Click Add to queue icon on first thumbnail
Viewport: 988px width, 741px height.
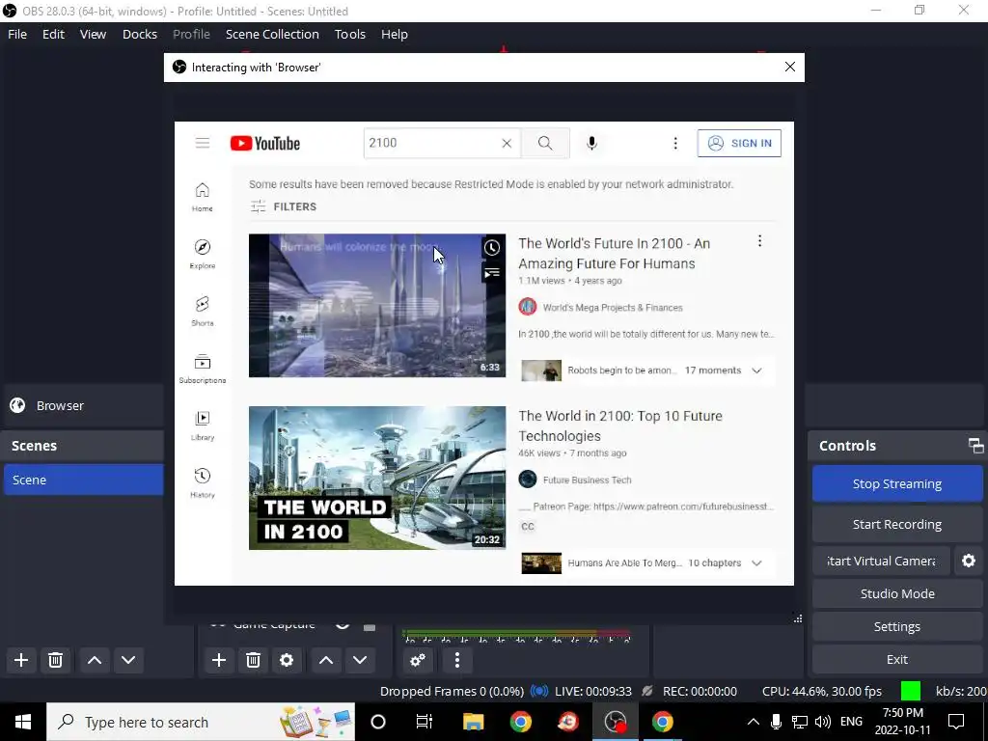click(492, 273)
